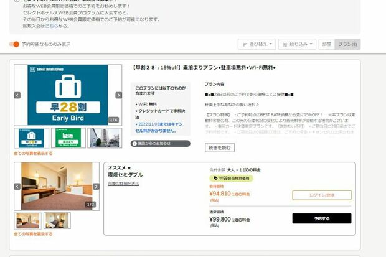Click the 喫煙セミダブル room name
Image resolution: width=386 pixels, height=257 pixels.
pyautogui.click(x=126, y=175)
